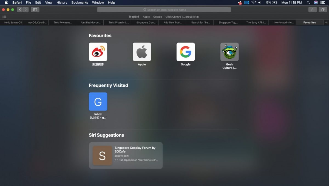Switch to the Singapore Com... tab
This screenshot has height=186, width=329.
click(x=145, y=22)
